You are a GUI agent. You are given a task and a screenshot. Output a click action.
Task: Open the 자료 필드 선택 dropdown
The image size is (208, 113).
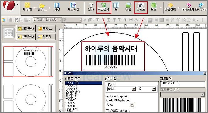point(203,95)
